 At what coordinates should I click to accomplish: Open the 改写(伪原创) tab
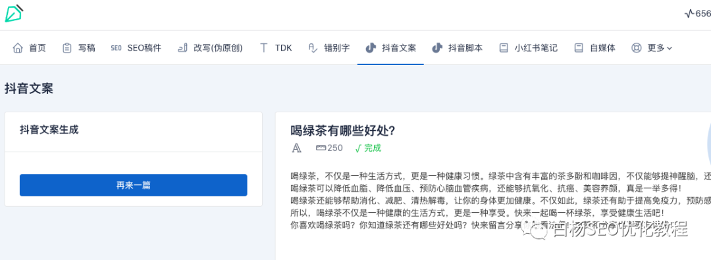(x=210, y=48)
